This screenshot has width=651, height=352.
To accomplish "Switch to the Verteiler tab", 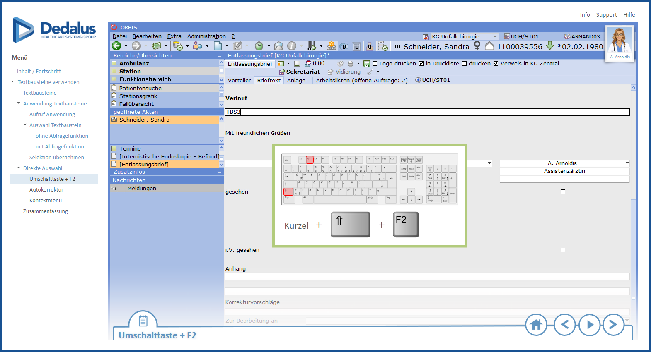I will [x=239, y=80].
